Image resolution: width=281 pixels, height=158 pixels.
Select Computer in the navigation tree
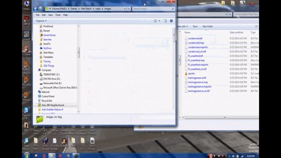click(x=46, y=70)
